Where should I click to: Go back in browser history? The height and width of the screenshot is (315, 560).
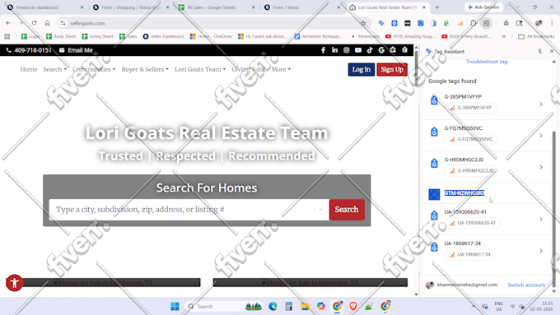pos(8,23)
